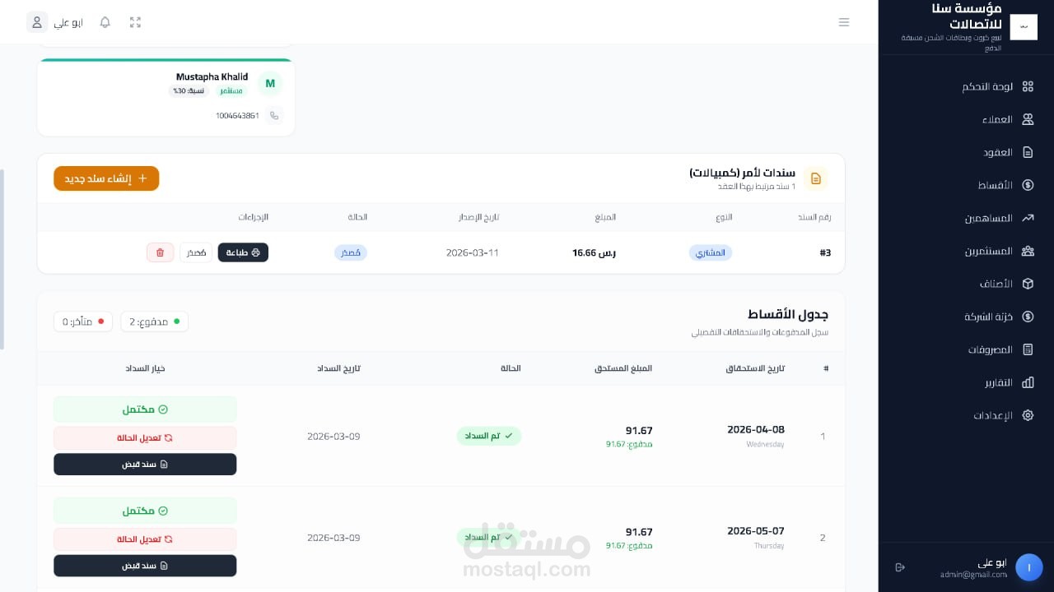1054x592 pixels.
Task: Click the طباعة print button for bond #3
Action: 243,252
